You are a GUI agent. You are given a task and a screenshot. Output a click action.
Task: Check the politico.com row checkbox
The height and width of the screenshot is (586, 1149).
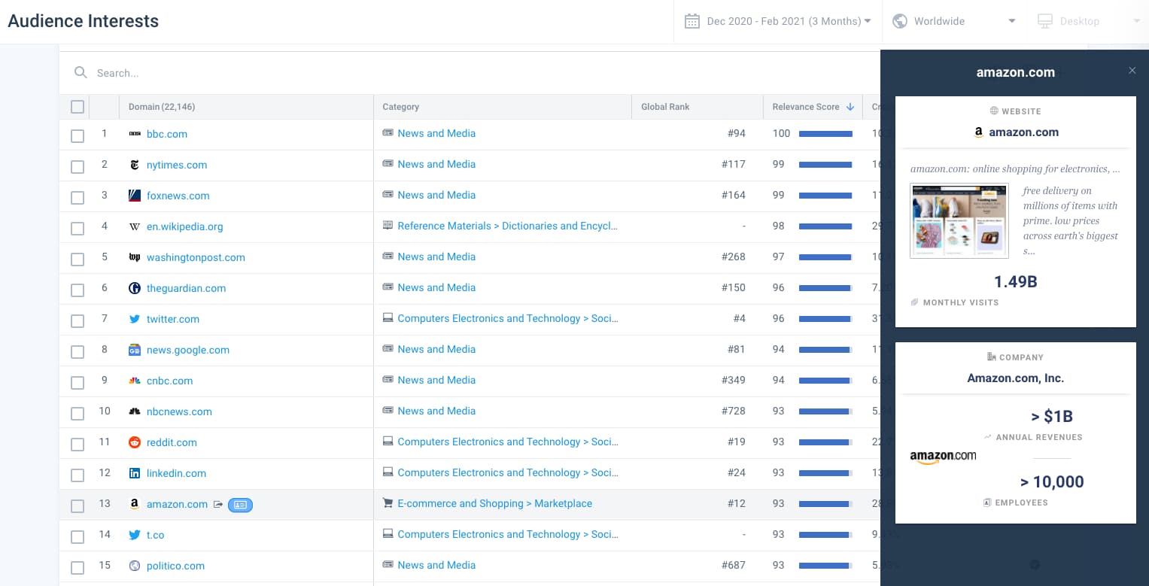click(x=78, y=568)
